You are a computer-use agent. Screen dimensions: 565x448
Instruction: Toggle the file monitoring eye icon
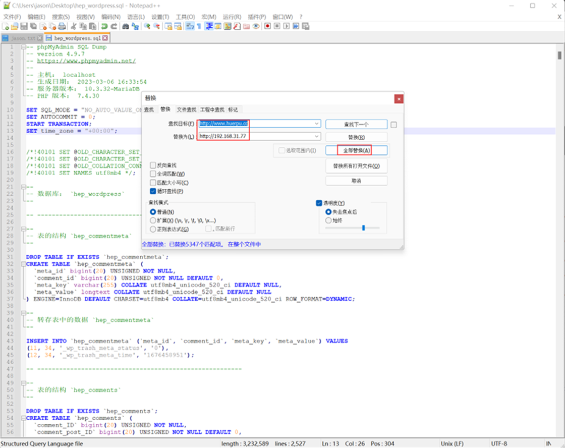256,26
